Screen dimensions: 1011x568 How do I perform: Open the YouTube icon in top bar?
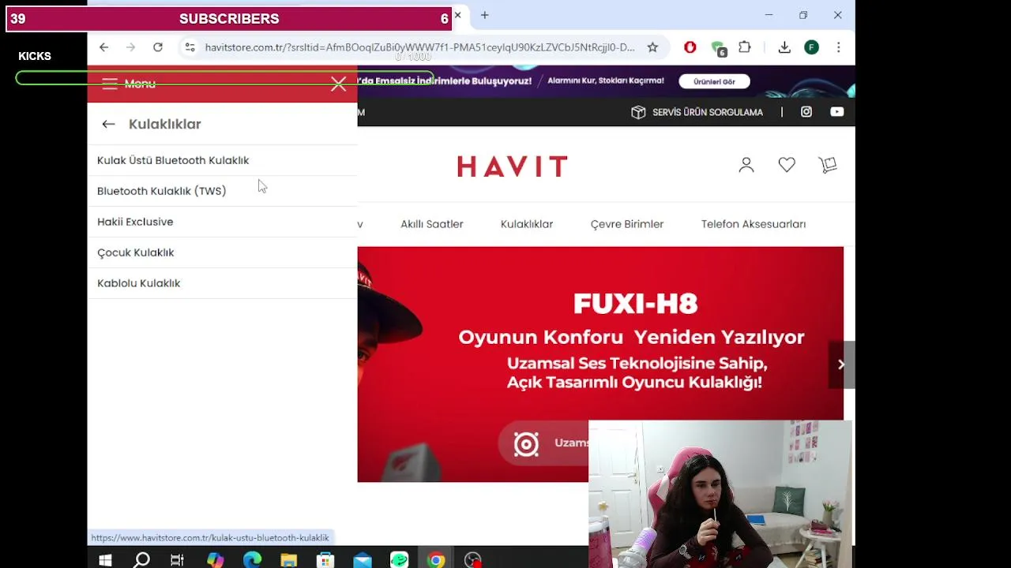[836, 112]
